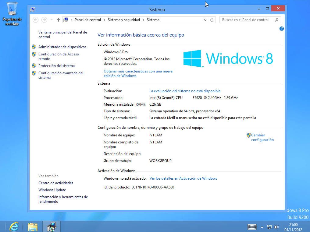The height and width of the screenshot is (232, 310).
Task: Click the shield icon next to Cambiar configuración
Action: [248, 135]
